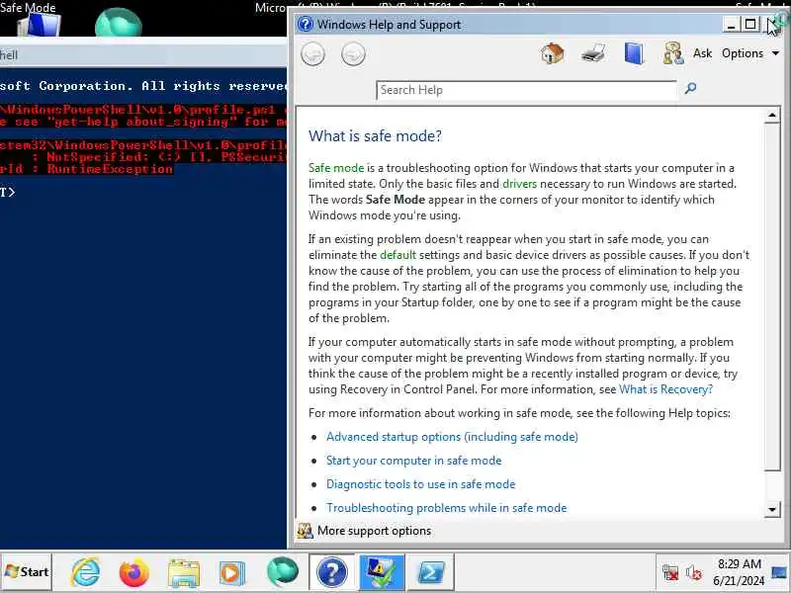Click the help scrollbar up arrow

tap(772, 116)
